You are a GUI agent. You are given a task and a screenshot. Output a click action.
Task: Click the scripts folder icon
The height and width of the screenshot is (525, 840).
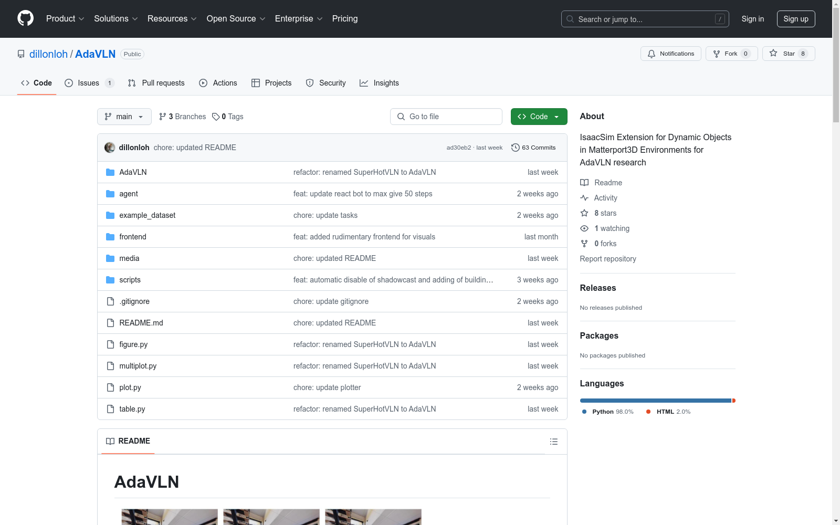pos(110,280)
